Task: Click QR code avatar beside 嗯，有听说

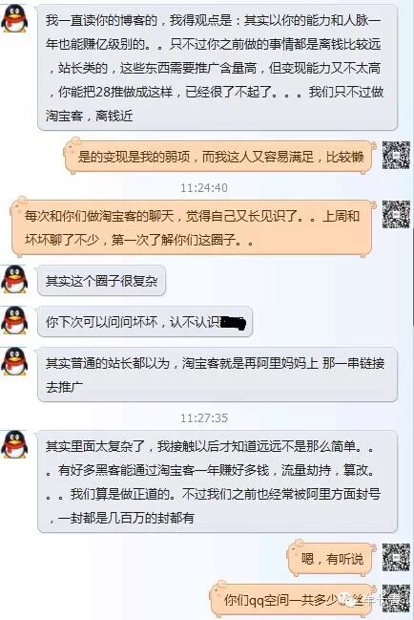Action: pyautogui.click(x=396, y=557)
